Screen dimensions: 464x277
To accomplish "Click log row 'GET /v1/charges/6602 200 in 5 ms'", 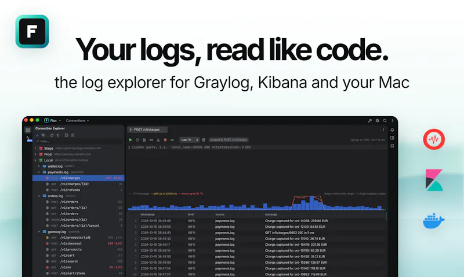I will click(x=257, y=232).
